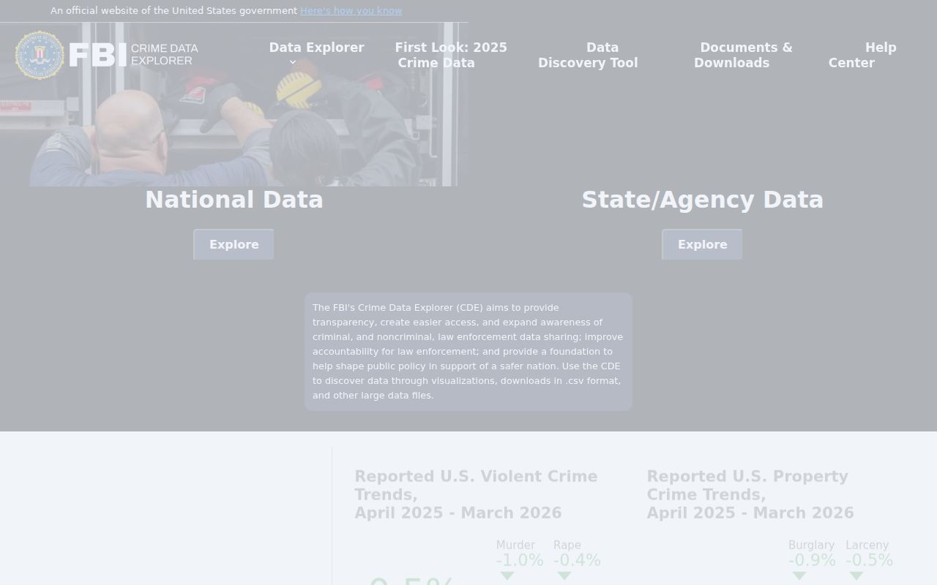Screen dimensions: 937x585
Task: Click the Murder down-trend arrow icon
Action: 507,576
